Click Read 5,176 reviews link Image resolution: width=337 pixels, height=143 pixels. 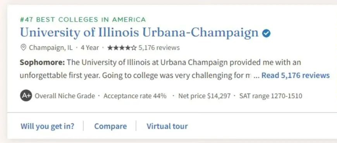click(x=295, y=75)
